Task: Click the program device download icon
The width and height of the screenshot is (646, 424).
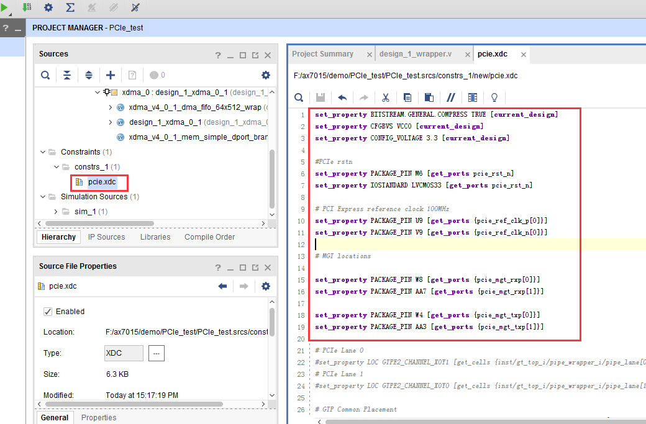Action: [x=27, y=7]
